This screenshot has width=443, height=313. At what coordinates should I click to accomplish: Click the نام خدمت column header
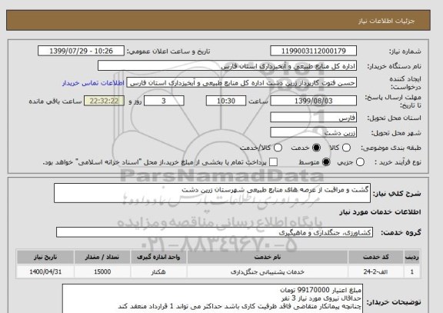coord(268,257)
